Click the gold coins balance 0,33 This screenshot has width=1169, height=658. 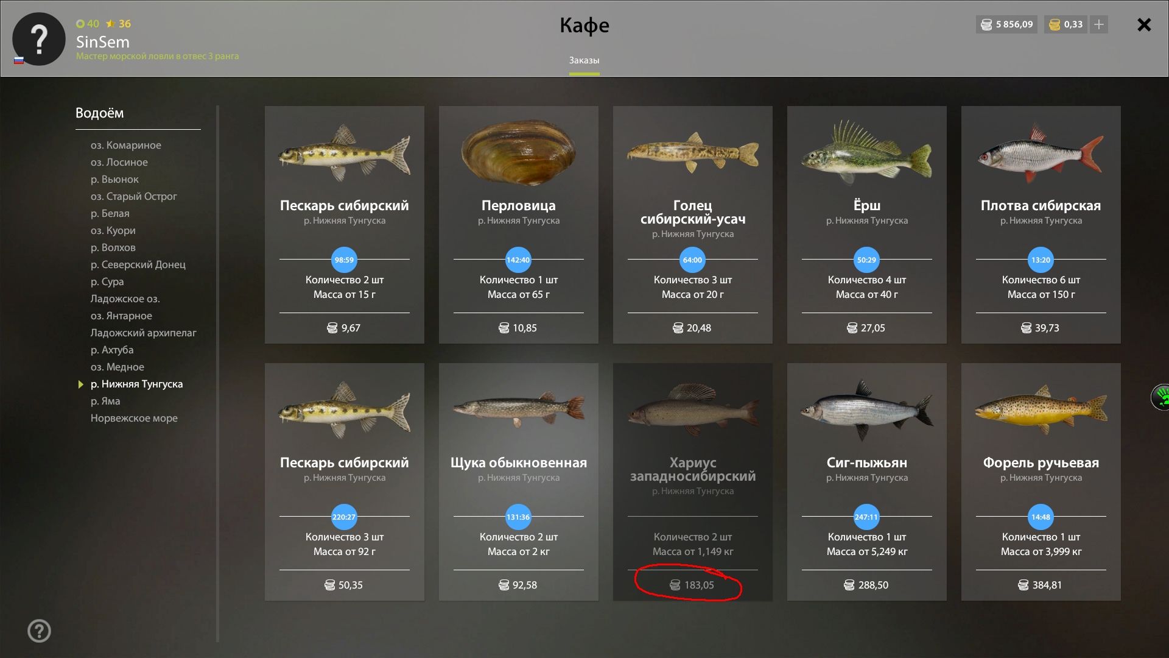coord(1066,24)
